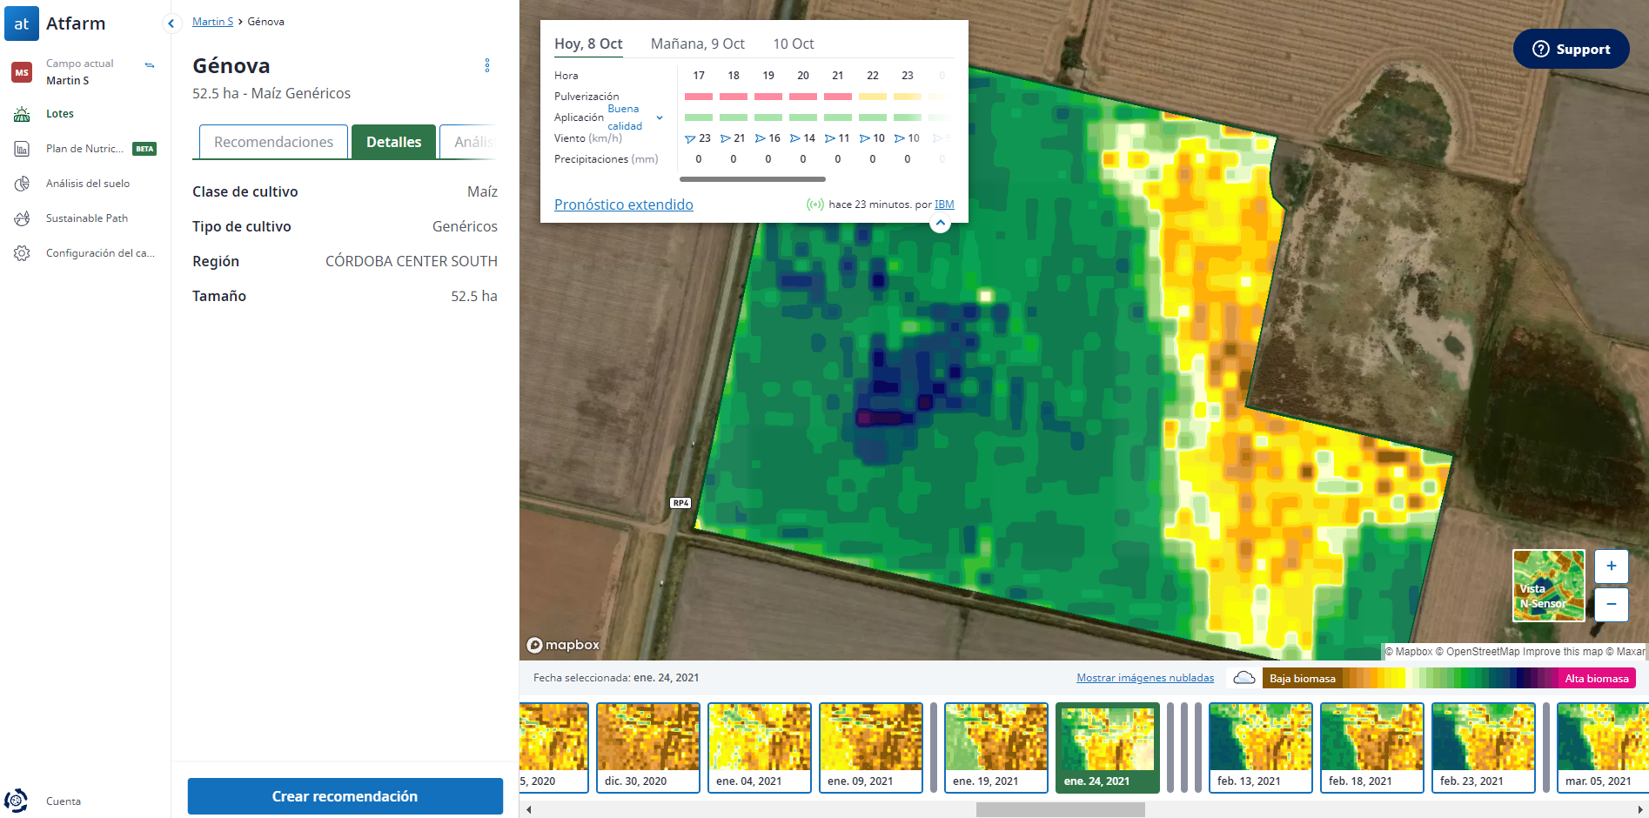Open Pronóstico extendido link

[623, 204]
